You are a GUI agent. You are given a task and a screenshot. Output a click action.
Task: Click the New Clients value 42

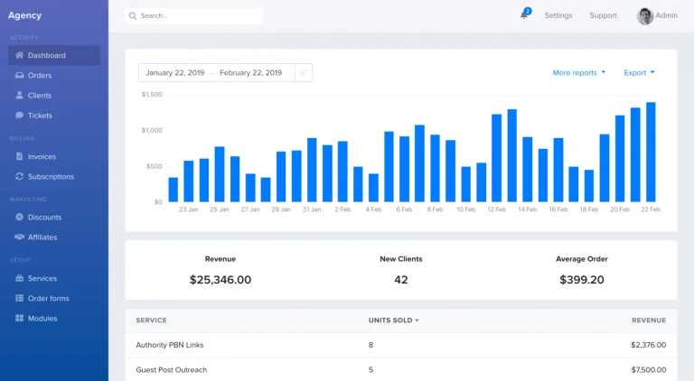pos(401,280)
